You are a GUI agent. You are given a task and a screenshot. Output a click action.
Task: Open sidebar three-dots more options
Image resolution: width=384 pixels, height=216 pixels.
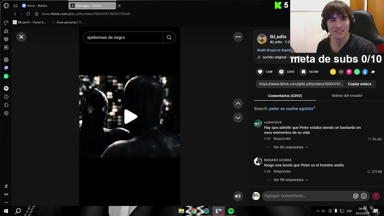(6, 202)
